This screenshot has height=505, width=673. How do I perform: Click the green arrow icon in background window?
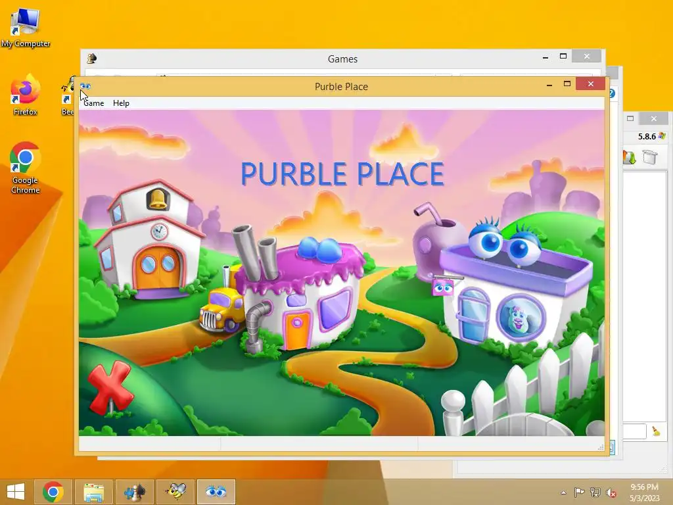[x=629, y=157]
